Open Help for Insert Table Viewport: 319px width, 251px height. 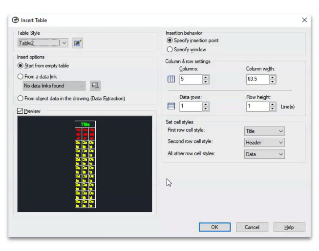[289, 227]
